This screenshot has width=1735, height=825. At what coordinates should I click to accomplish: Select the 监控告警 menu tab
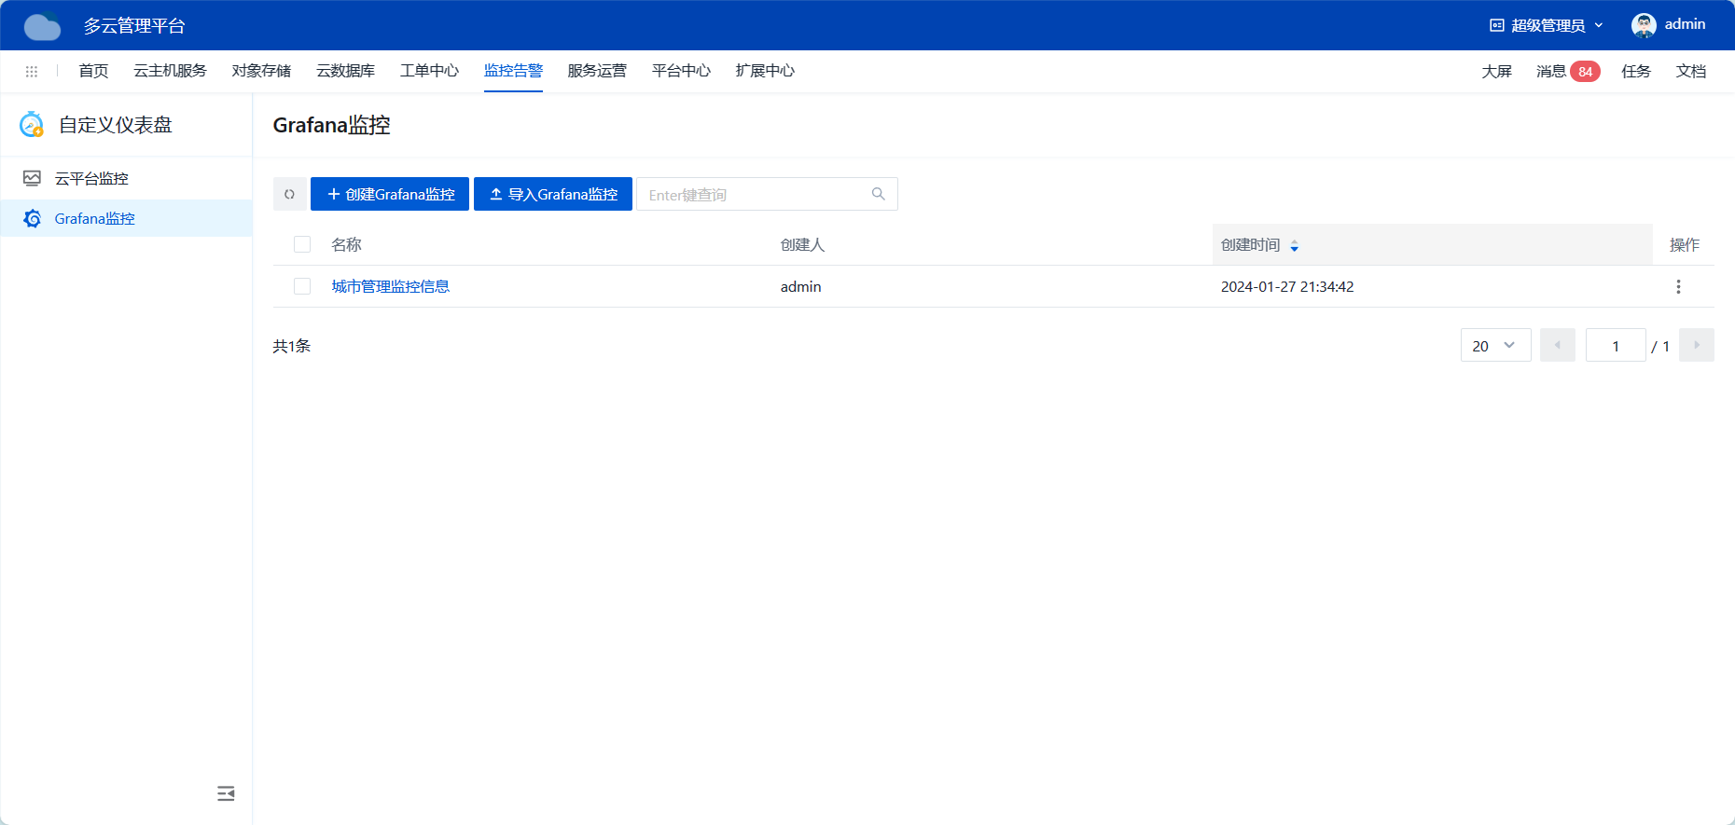(513, 71)
